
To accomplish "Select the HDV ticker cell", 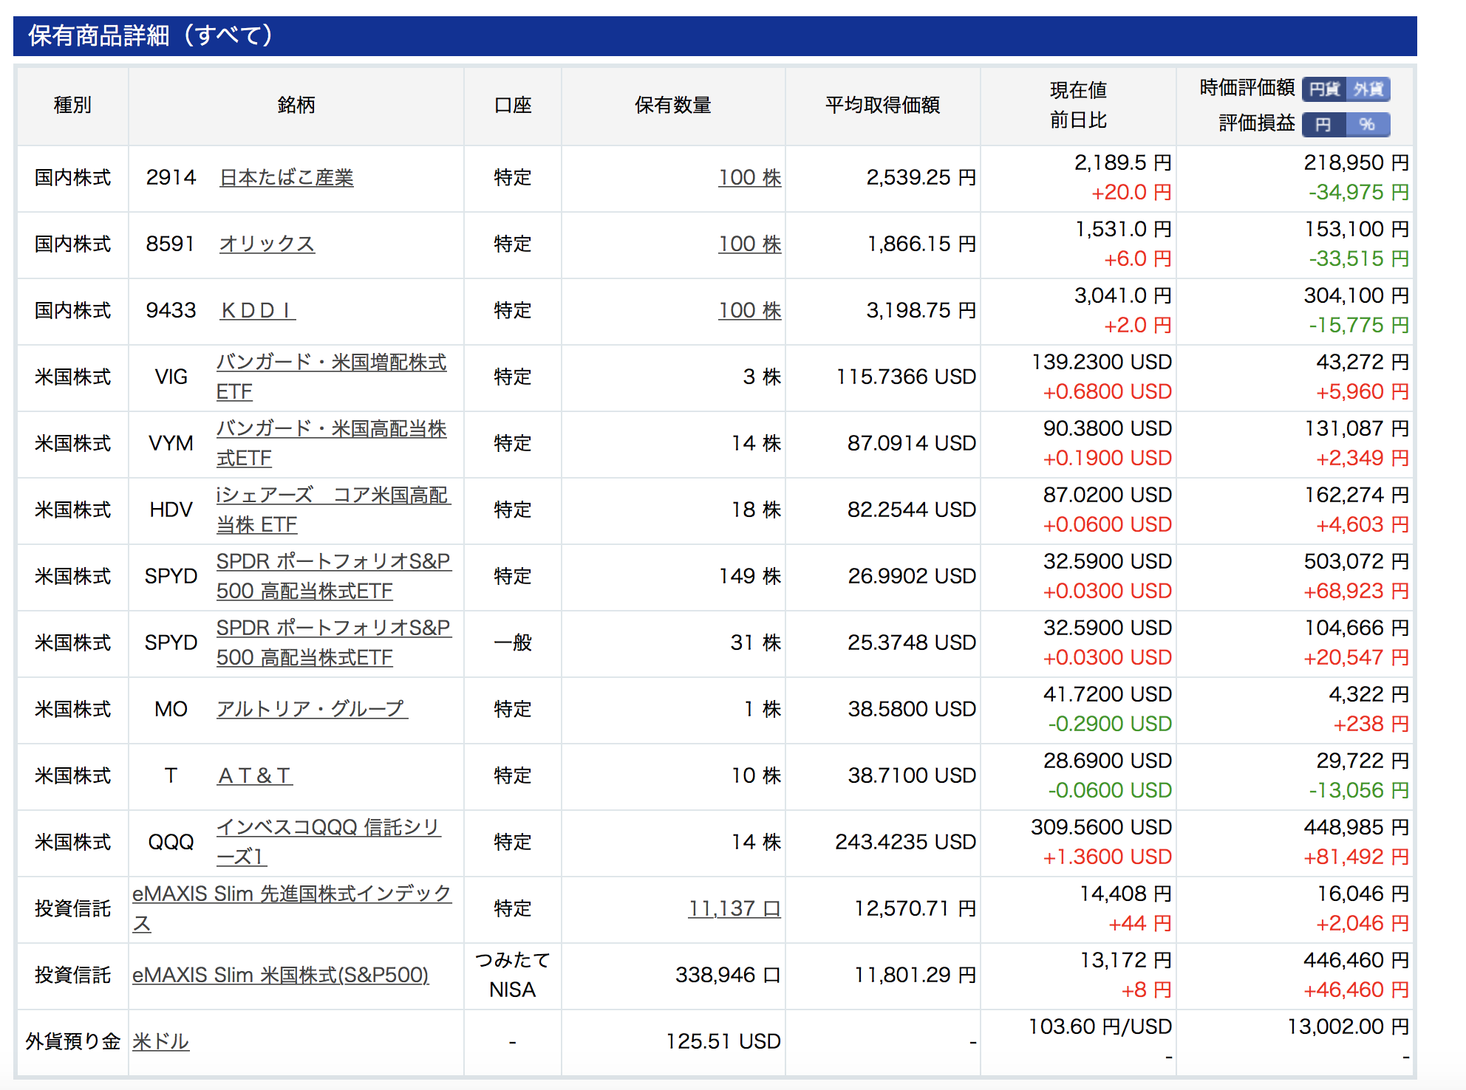I will (x=171, y=510).
